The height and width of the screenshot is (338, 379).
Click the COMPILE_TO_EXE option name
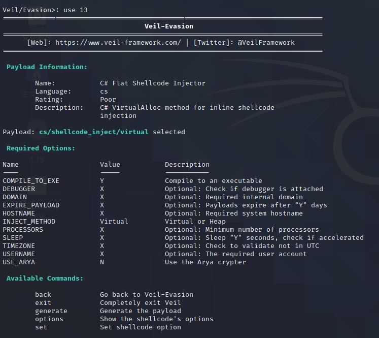click(31, 181)
